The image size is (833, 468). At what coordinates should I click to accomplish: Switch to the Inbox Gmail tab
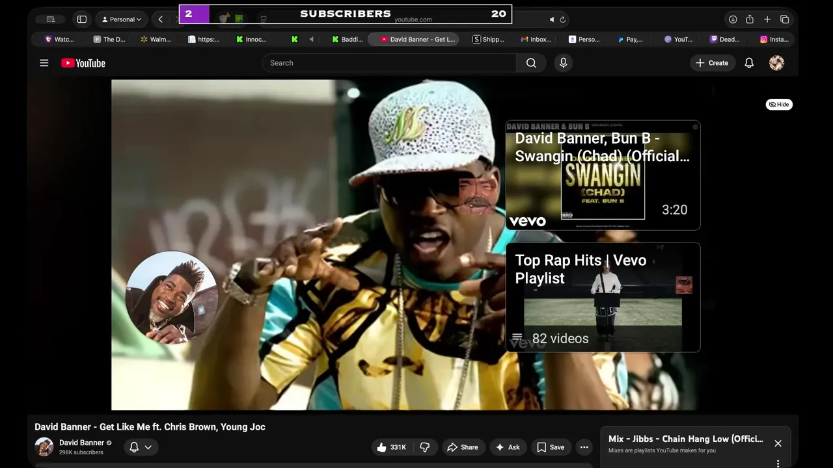pyautogui.click(x=536, y=39)
